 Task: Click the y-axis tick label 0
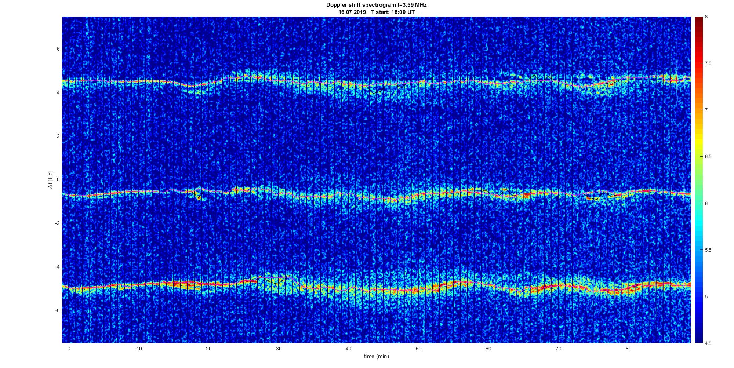click(x=58, y=180)
